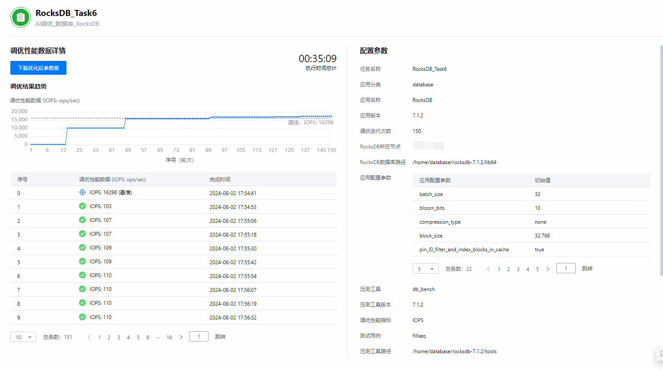Select page 1 of results table
663x370 pixels.
tap(99, 338)
